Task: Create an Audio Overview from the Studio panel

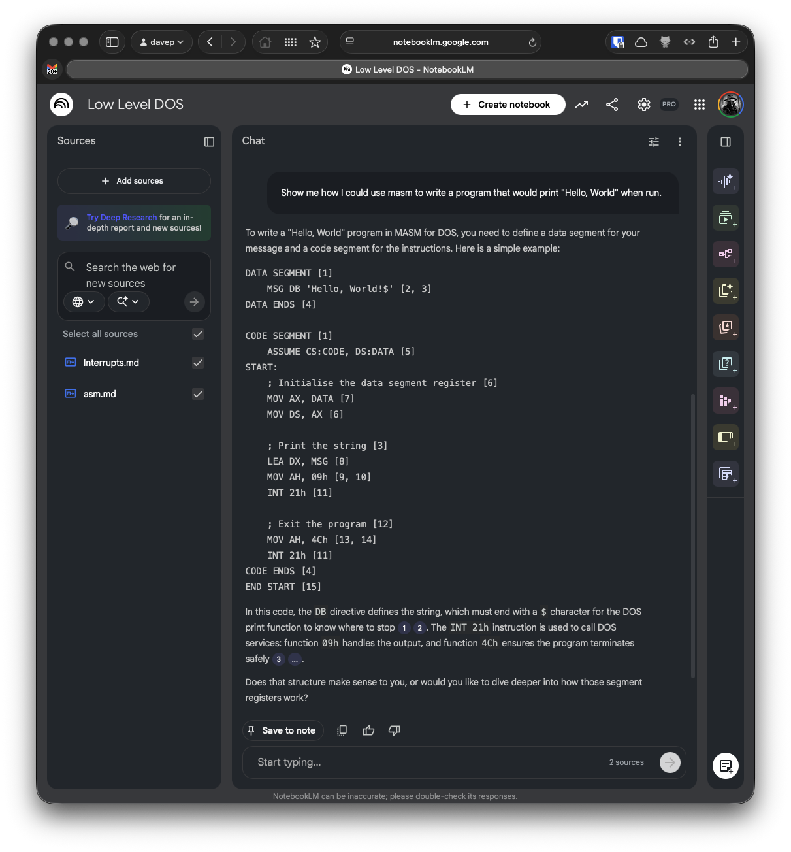Action: point(726,181)
